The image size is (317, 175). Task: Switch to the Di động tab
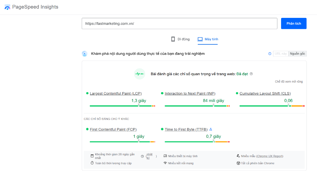click(180, 39)
